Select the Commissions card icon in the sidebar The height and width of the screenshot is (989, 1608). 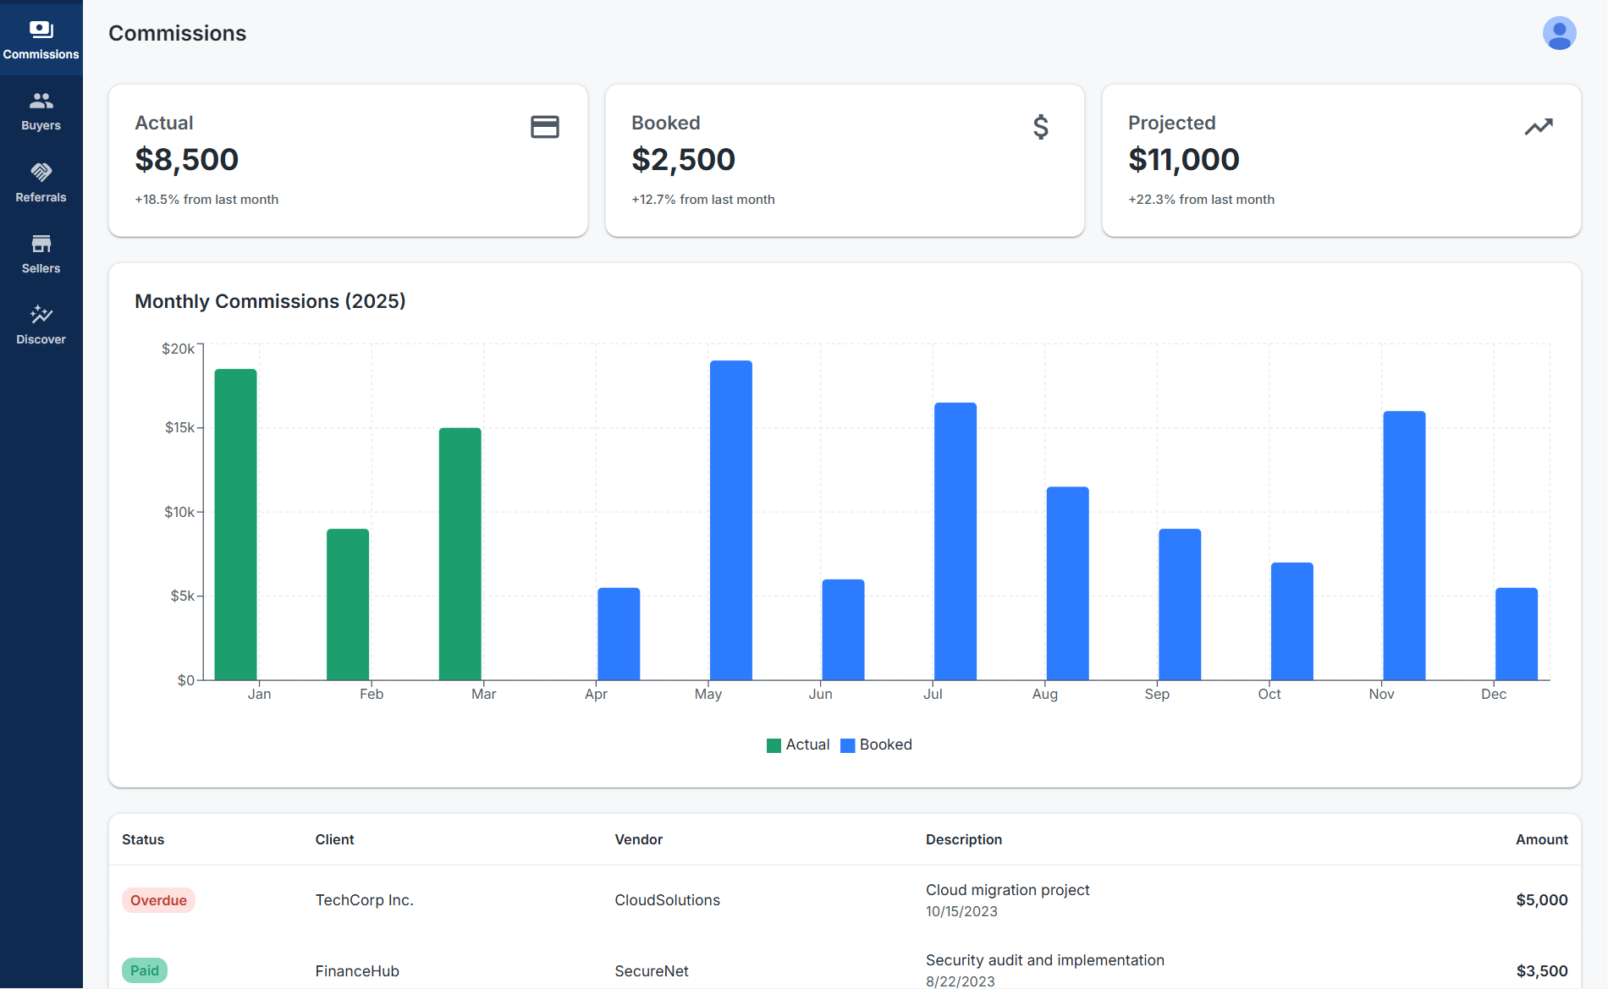41,28
